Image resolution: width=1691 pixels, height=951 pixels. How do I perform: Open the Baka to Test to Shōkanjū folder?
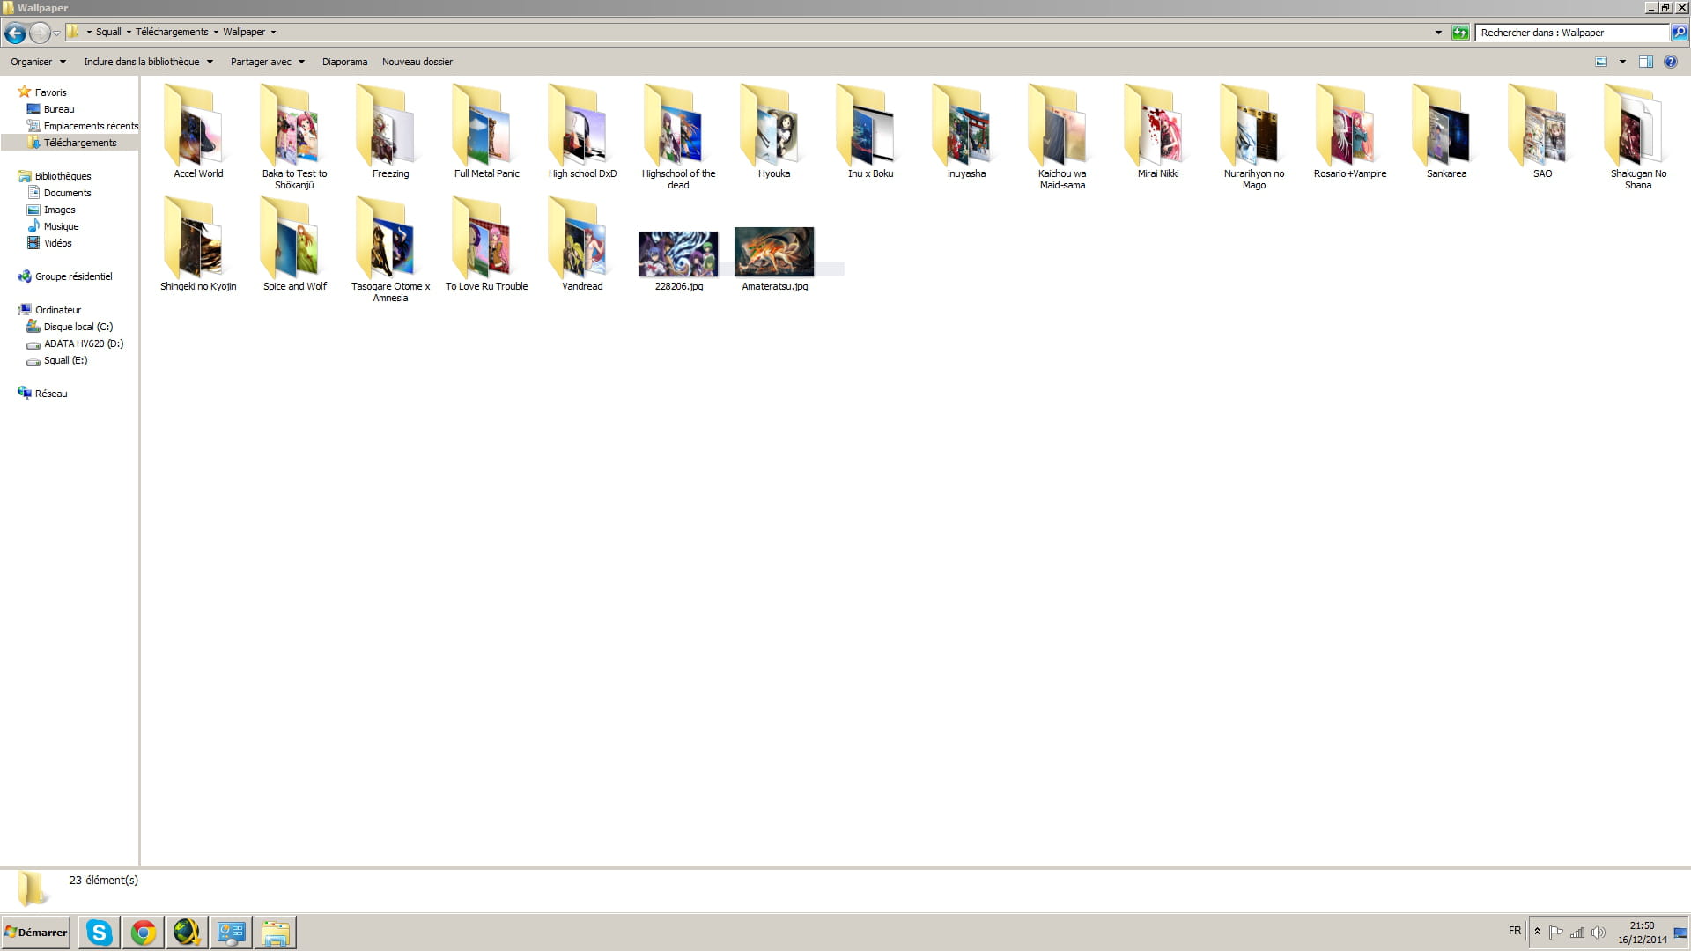[294, 136]
